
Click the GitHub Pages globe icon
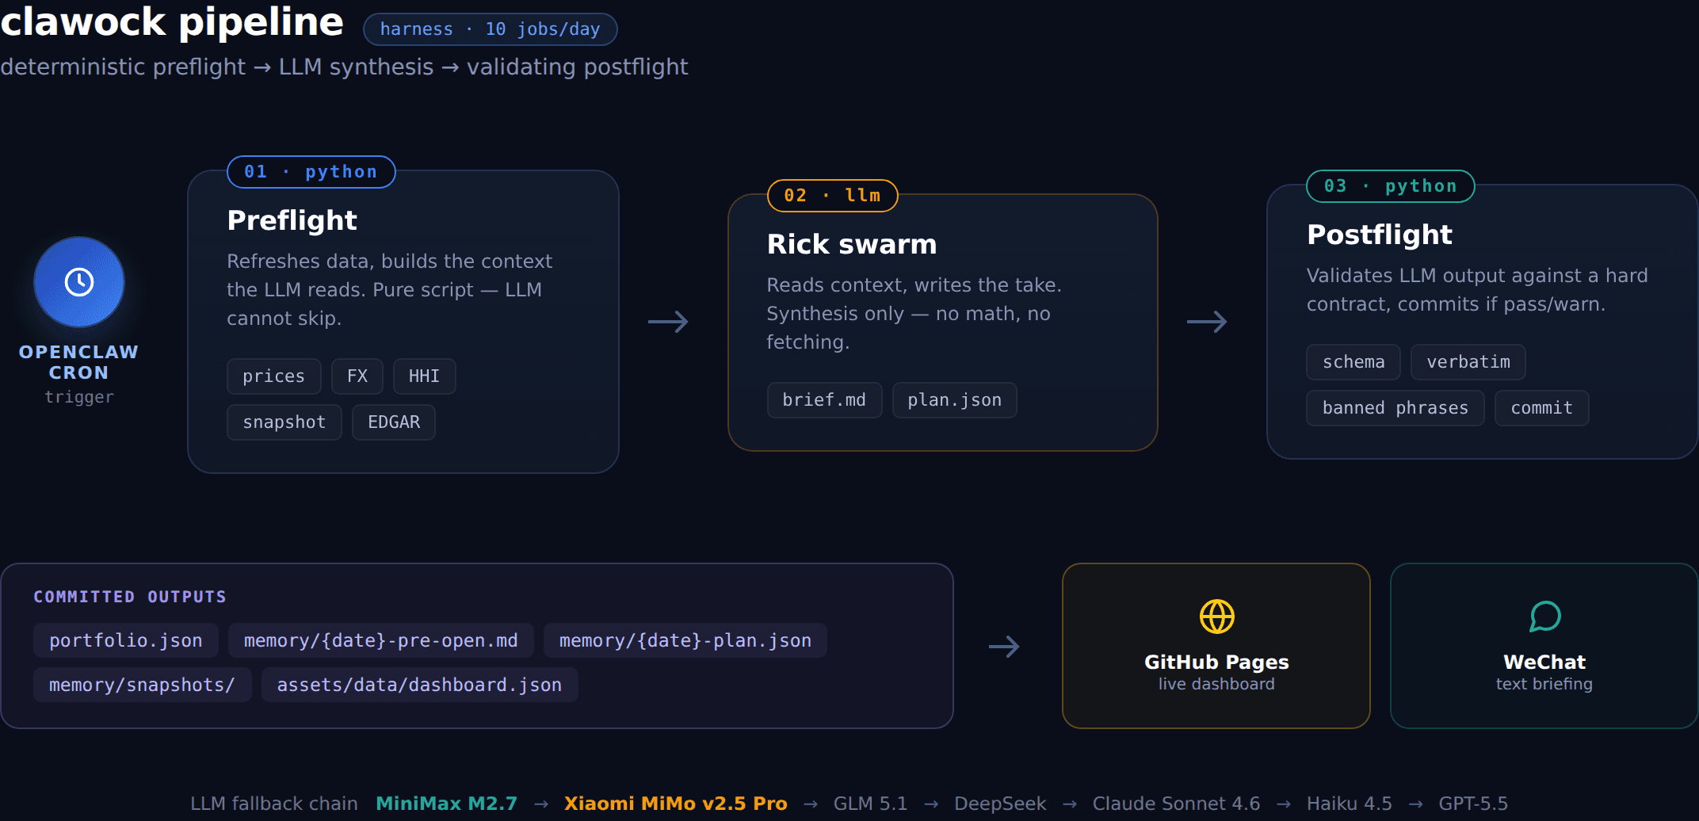click(x=1216, y=617)
